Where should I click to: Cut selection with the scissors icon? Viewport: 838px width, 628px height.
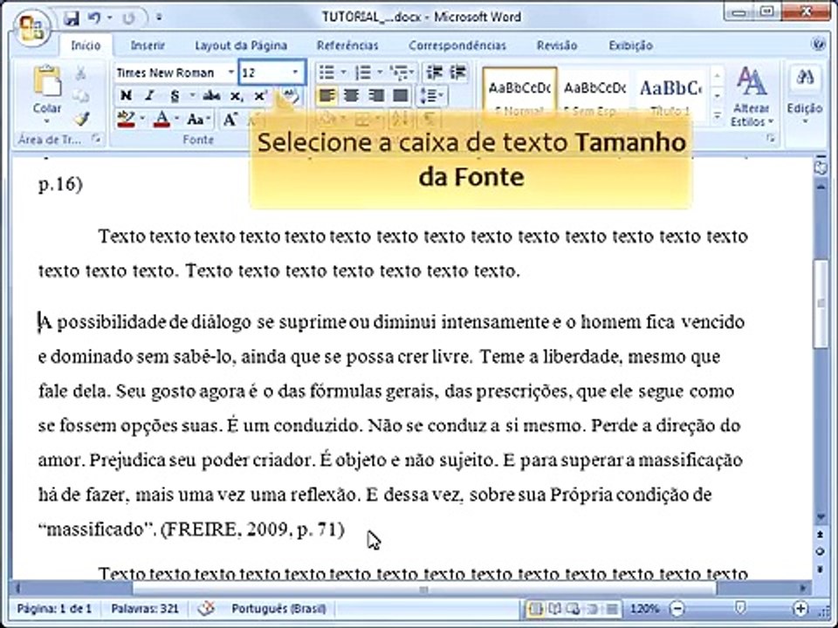81,73
